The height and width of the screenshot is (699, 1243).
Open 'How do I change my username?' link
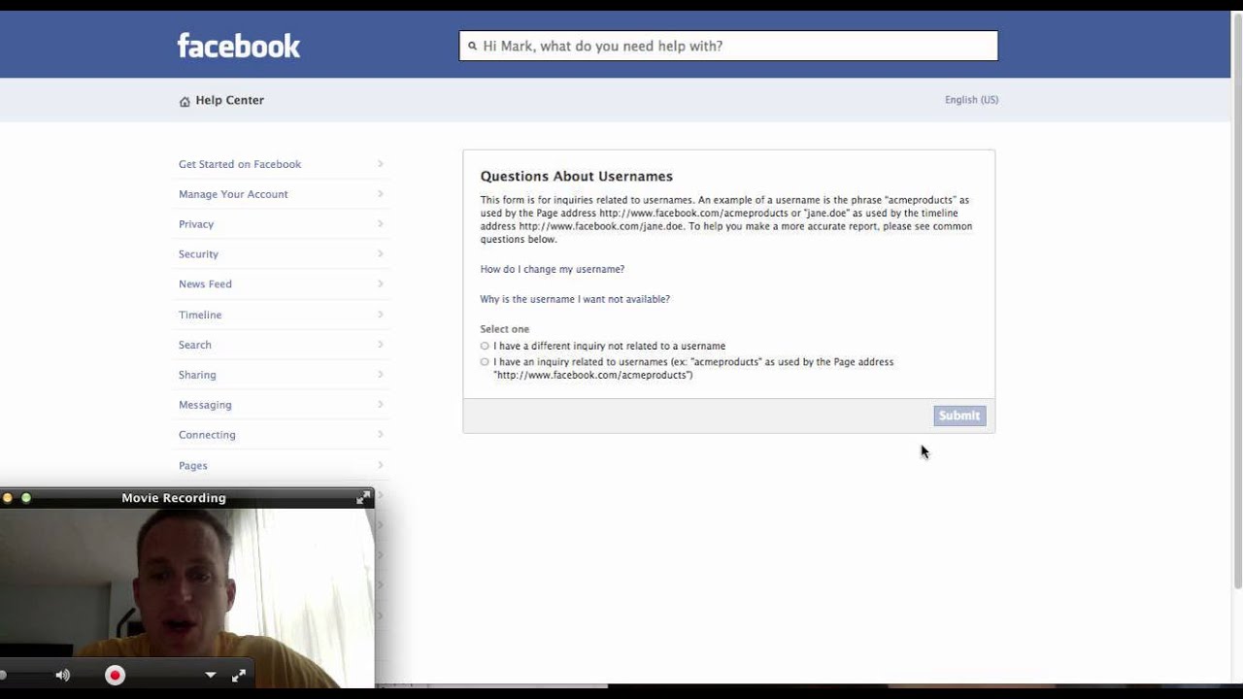(x=553, y=269)
